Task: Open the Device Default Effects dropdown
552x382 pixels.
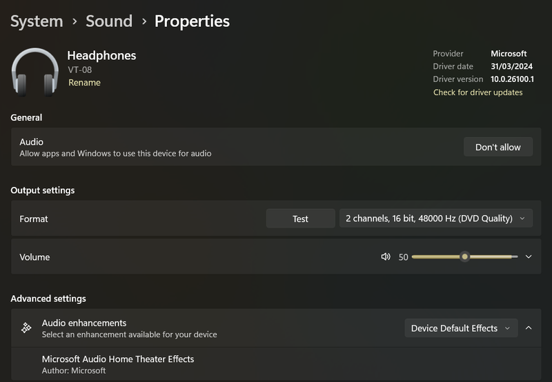Action: (x=460, y=328)
